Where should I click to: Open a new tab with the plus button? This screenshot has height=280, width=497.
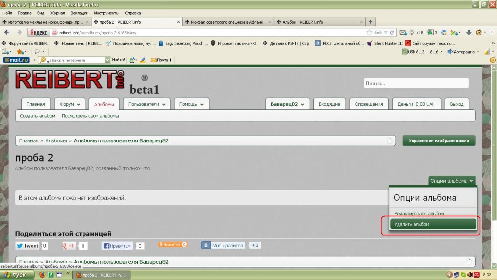(370, 22)
